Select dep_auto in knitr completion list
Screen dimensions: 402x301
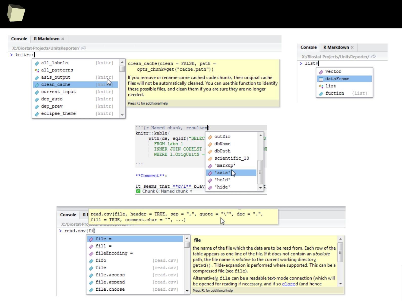(75, 99)
